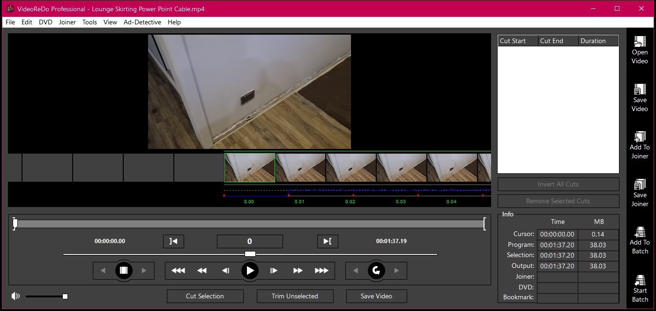Click the double-arrow fast forward button
The height and width of the screenshot is (311, 656).
coord(298,271)
